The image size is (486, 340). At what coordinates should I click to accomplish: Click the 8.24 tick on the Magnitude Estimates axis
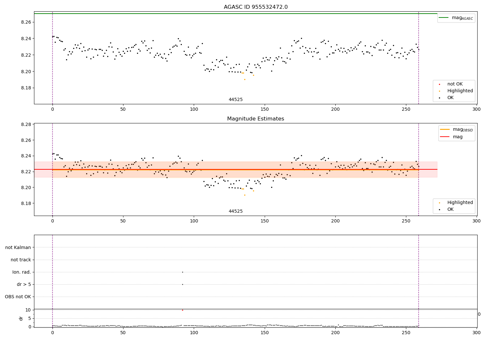[26, 156]
